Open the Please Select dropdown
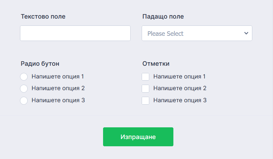This screenshot has height=159, width=273. pos(193,33)
